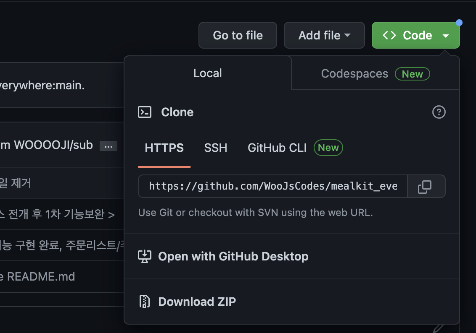The width and height of the screenshot is (476, 333).
Task: Open the Clone help question-mark icon
Action: point(439,112)
